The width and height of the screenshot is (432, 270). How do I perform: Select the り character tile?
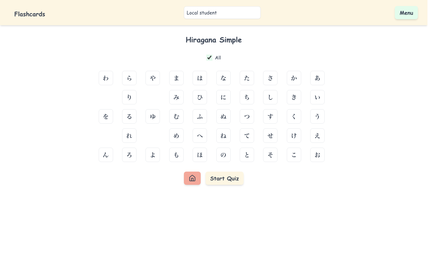[x=129, y=97]
